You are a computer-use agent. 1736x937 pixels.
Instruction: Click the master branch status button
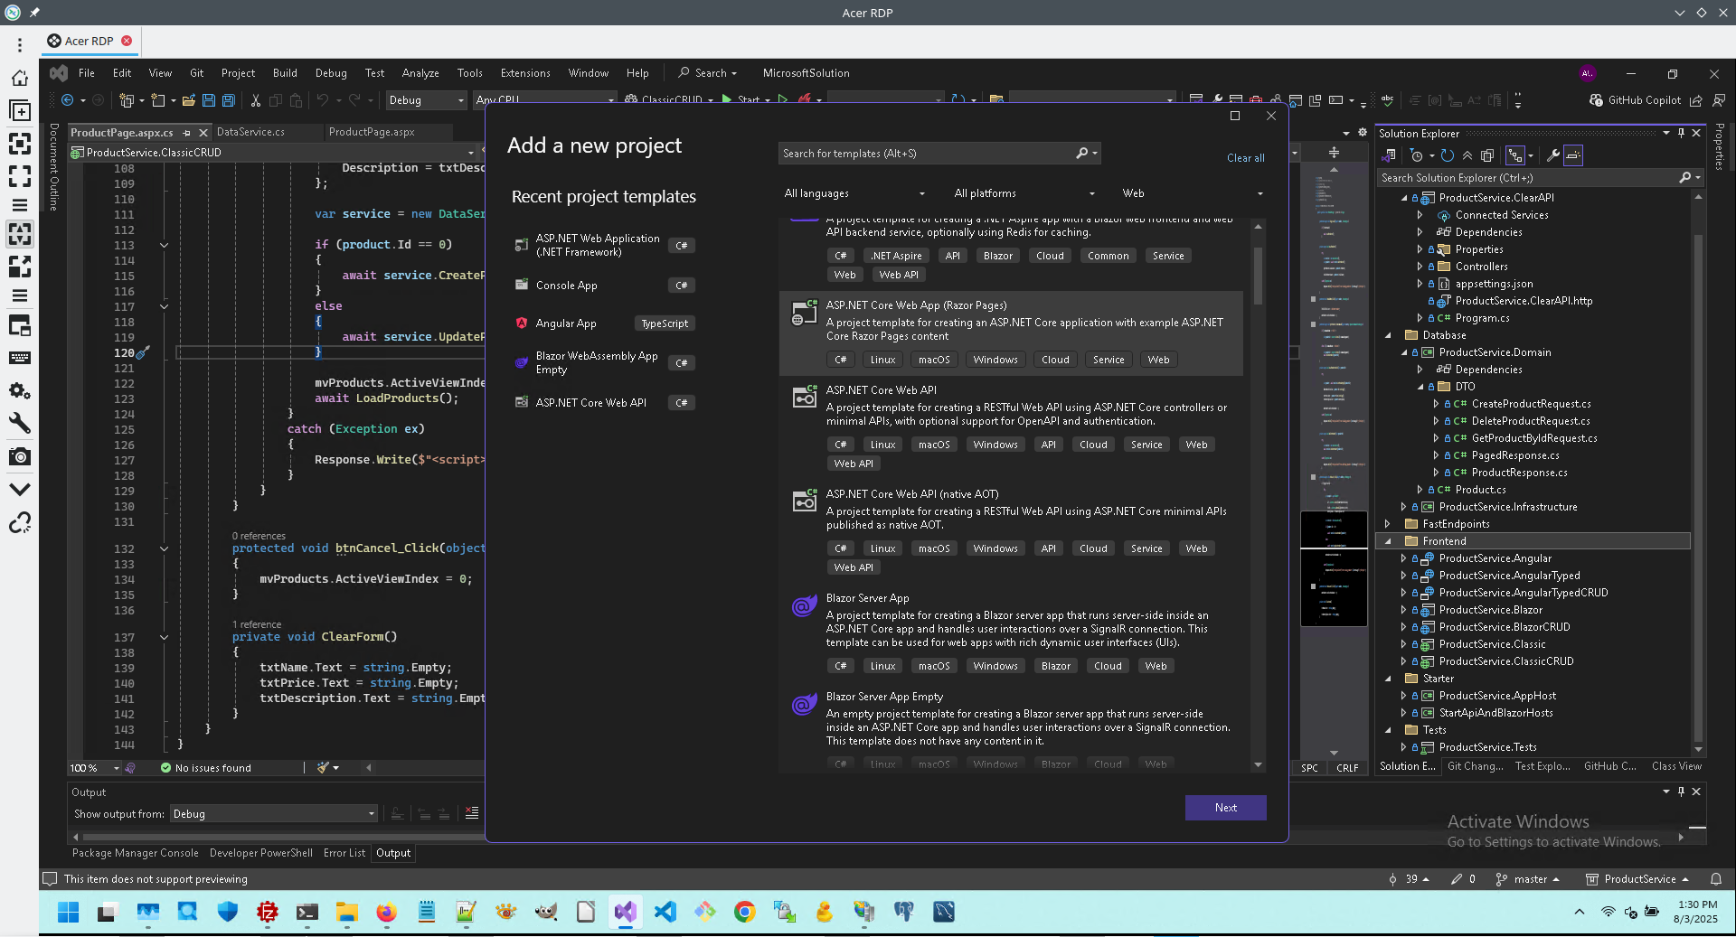tap(1528, 879)
